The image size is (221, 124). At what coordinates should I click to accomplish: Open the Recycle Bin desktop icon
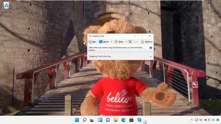pyautogui.click(x=6, y=7)
